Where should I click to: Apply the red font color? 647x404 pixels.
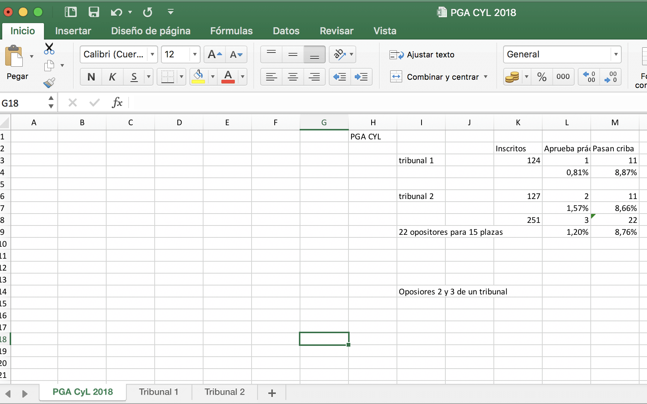[228, 77]
